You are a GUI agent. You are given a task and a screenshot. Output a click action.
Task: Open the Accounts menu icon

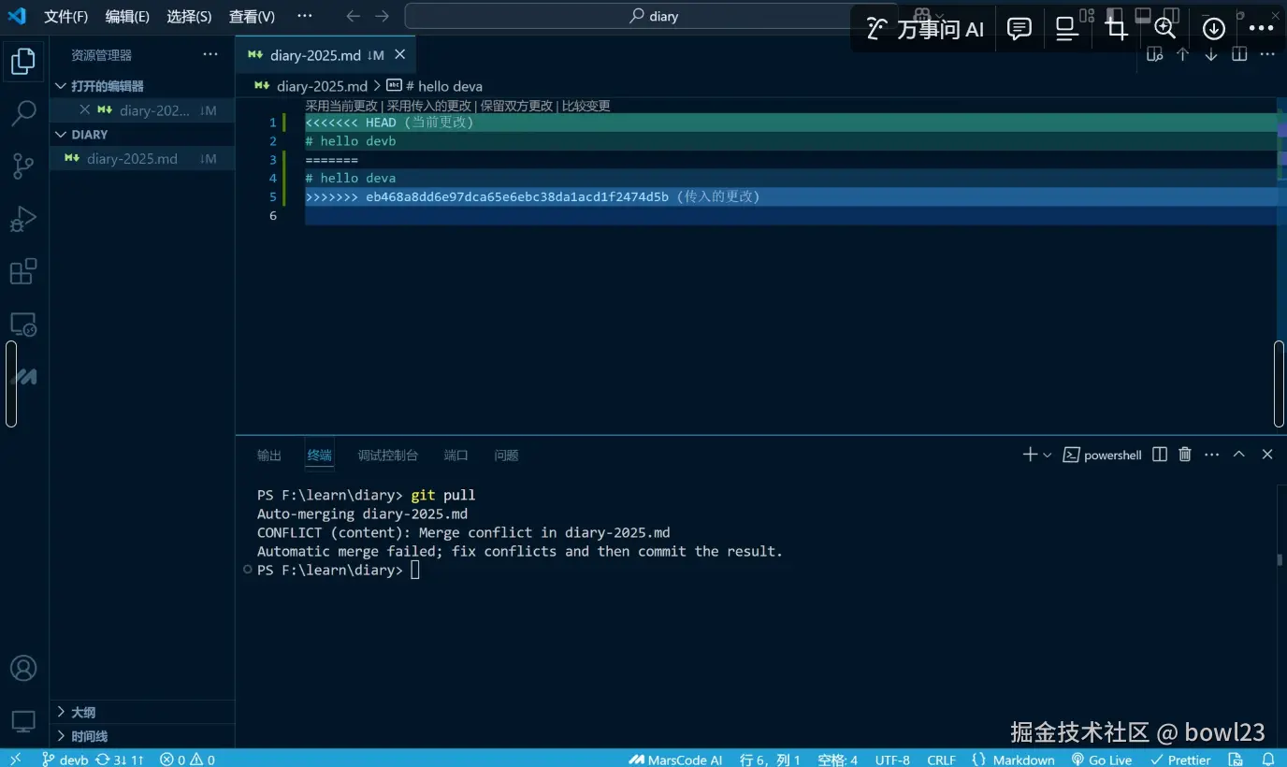pos(23,668)
